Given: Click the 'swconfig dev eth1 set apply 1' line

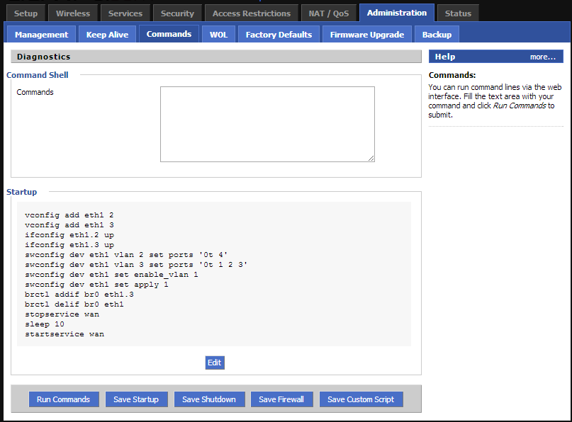Looking at the screenshot, I should tap(96, 285).
